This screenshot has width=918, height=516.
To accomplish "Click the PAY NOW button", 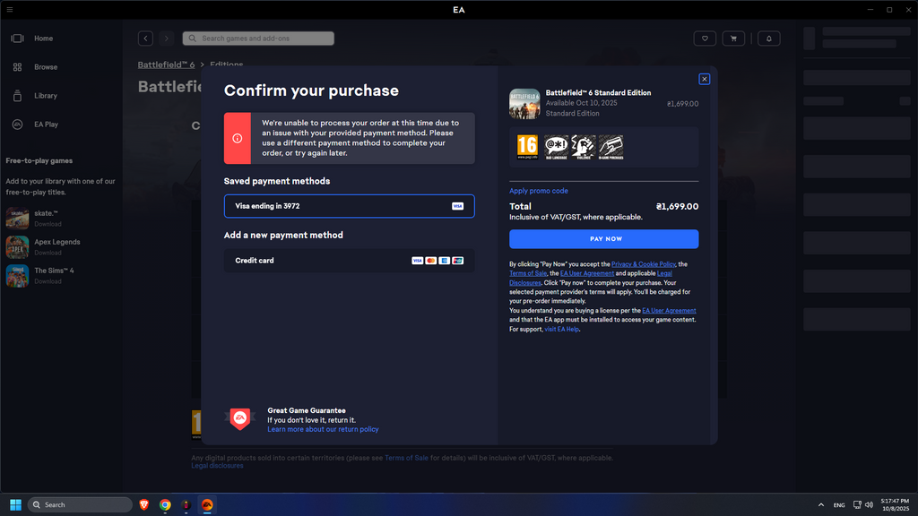I will 604,239.
